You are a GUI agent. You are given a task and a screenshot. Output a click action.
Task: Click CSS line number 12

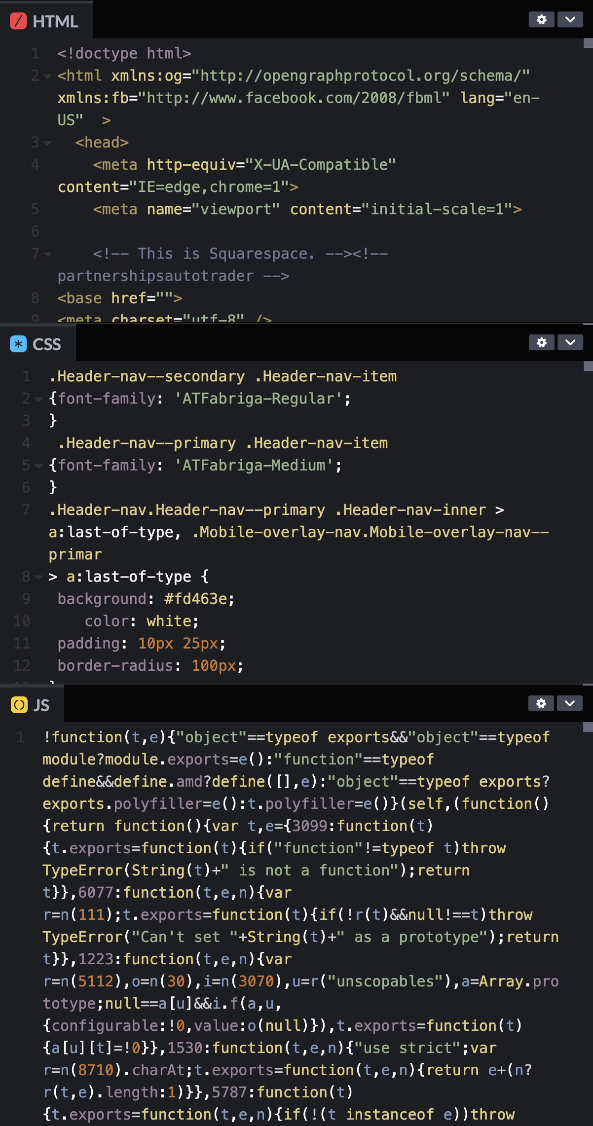point(22,666)
